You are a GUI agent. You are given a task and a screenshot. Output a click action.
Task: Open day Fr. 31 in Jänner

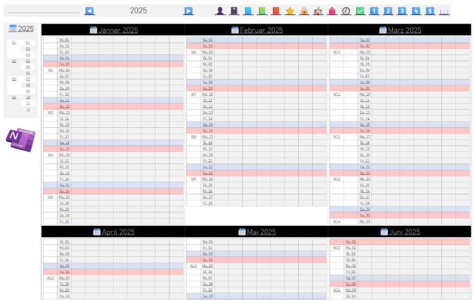pyautogui.click(x=64, y=222)
